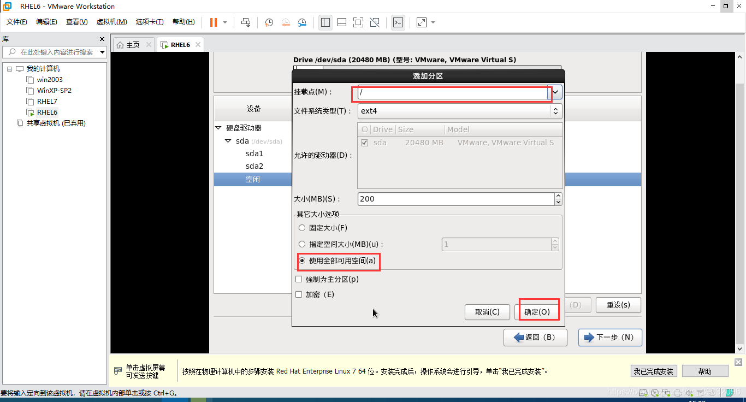Click the Send Ctrl+Alt+Del toolbar icon

246,22
